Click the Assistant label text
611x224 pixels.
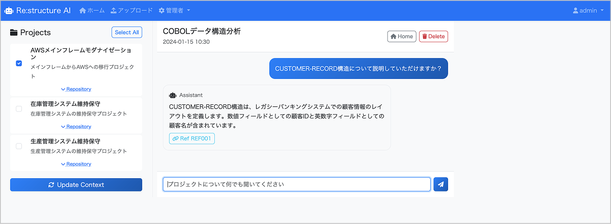(x=191, y=95)
